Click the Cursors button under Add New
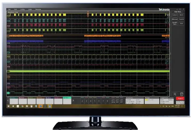Viewport: 192px width, 130px height. (175, 15)
